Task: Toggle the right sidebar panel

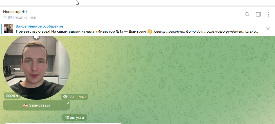Action: pos(258,14)
